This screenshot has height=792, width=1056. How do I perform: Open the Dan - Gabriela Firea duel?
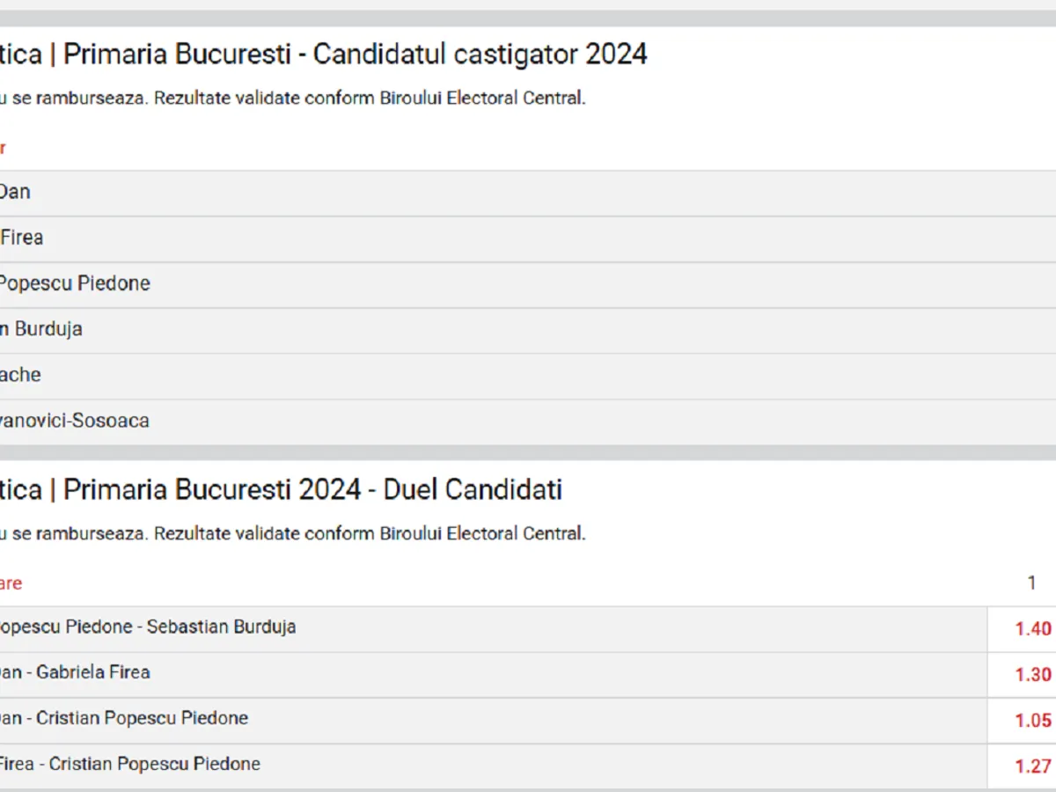pyautogui.click(x=75, y=672)
